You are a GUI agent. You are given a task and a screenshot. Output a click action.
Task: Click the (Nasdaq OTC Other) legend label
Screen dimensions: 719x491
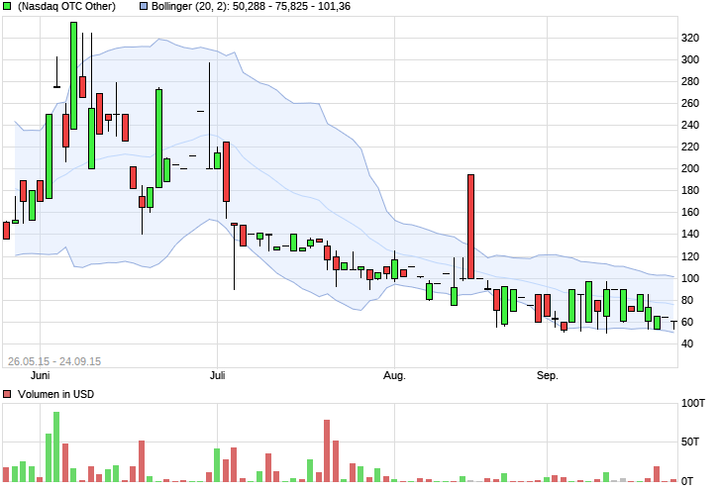point(66,6)
